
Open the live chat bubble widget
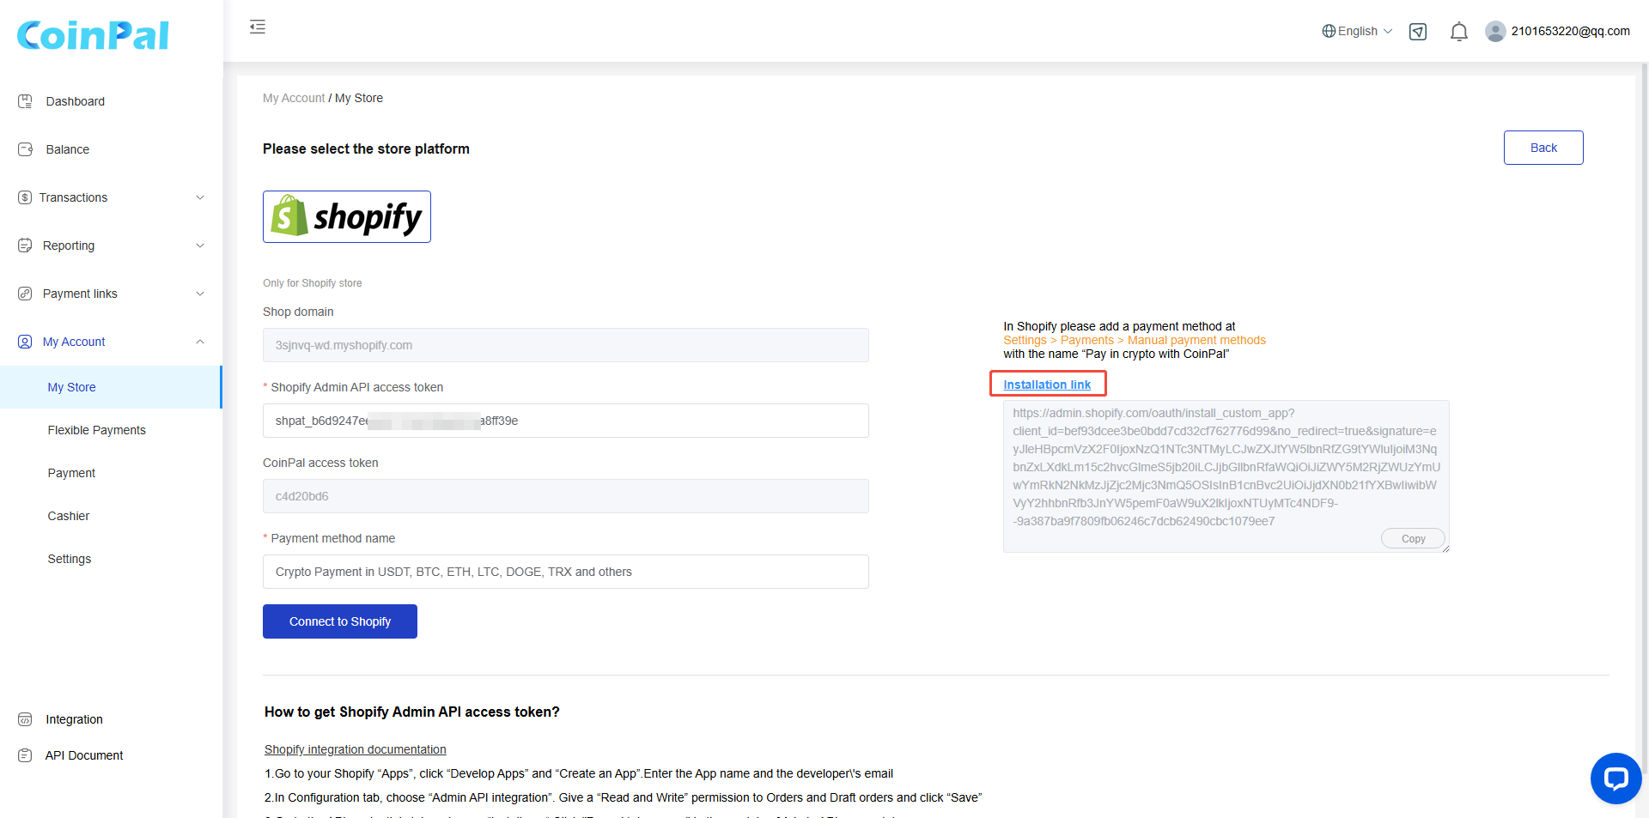[x=1616, y=778]
